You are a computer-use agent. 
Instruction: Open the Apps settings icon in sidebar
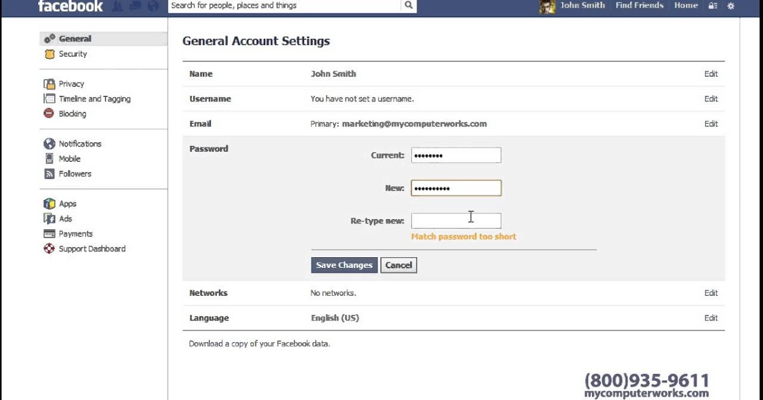coord(50,203)
